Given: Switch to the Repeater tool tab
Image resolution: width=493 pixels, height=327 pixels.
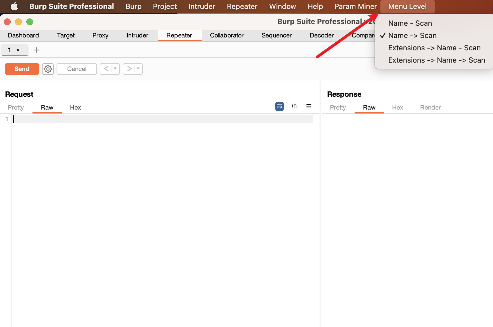Looking at the screenshot, I should pos(179,35).
